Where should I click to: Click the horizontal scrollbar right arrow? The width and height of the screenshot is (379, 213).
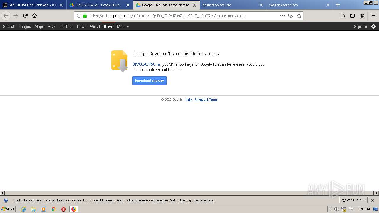[x=377, y=193]
